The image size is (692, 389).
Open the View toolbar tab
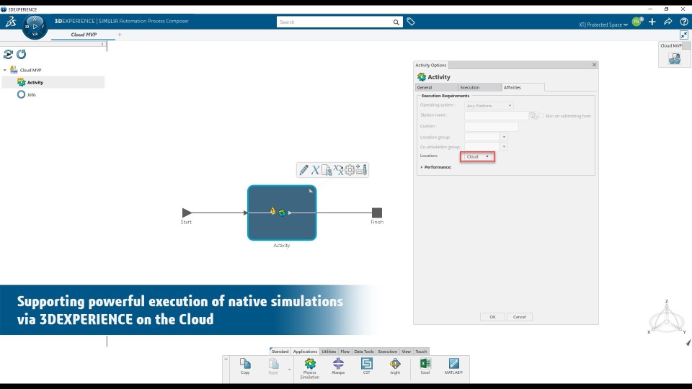pos(406,352)
